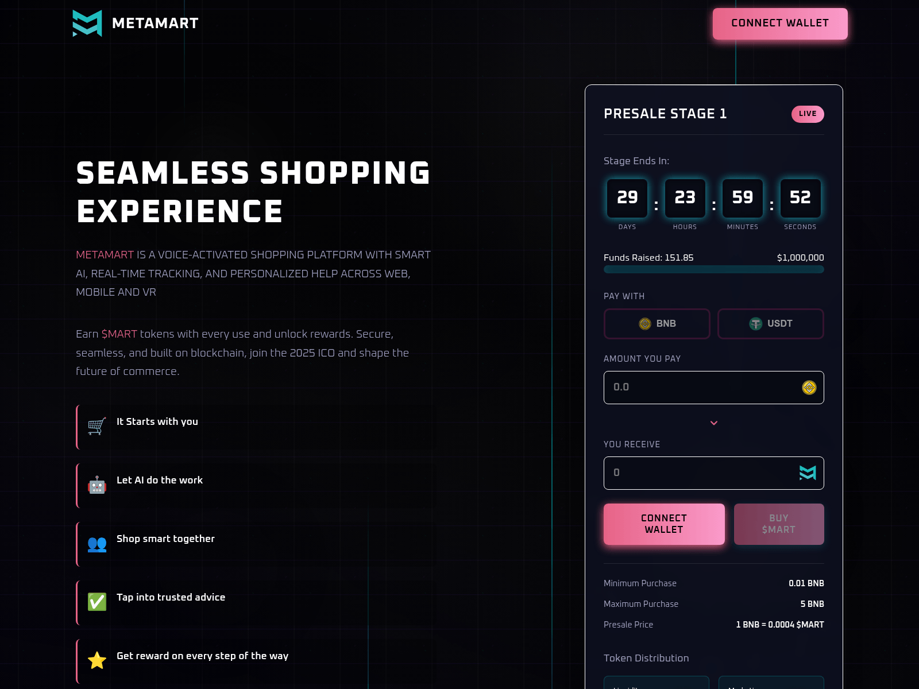Viewport: 919px width, 689px height.
Task: Click the $MART token icon in receive field
Action: 807,473
